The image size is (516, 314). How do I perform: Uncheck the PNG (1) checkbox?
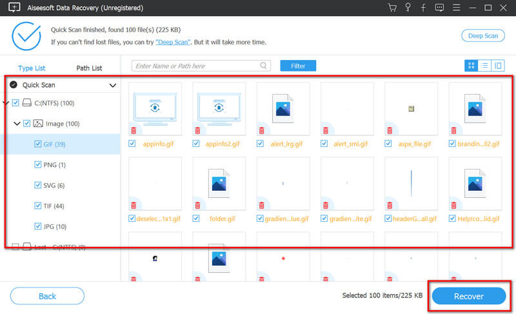37,164
